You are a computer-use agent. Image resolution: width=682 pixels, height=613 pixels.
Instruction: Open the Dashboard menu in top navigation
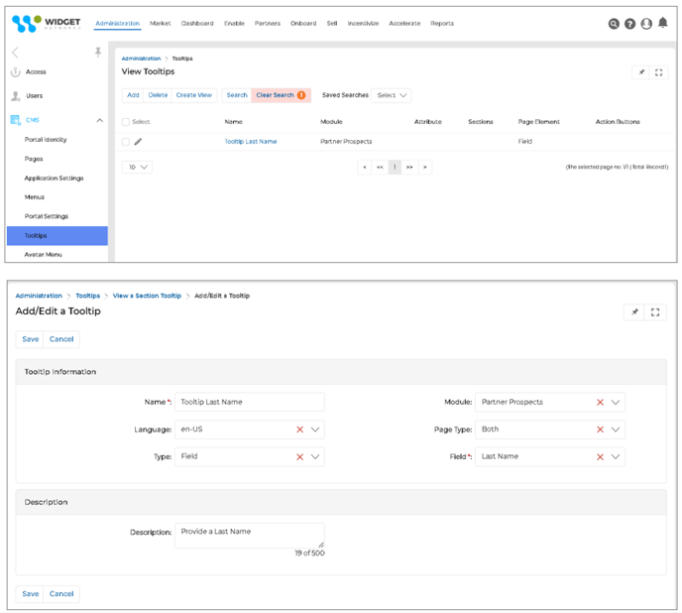tap(197, 23)
